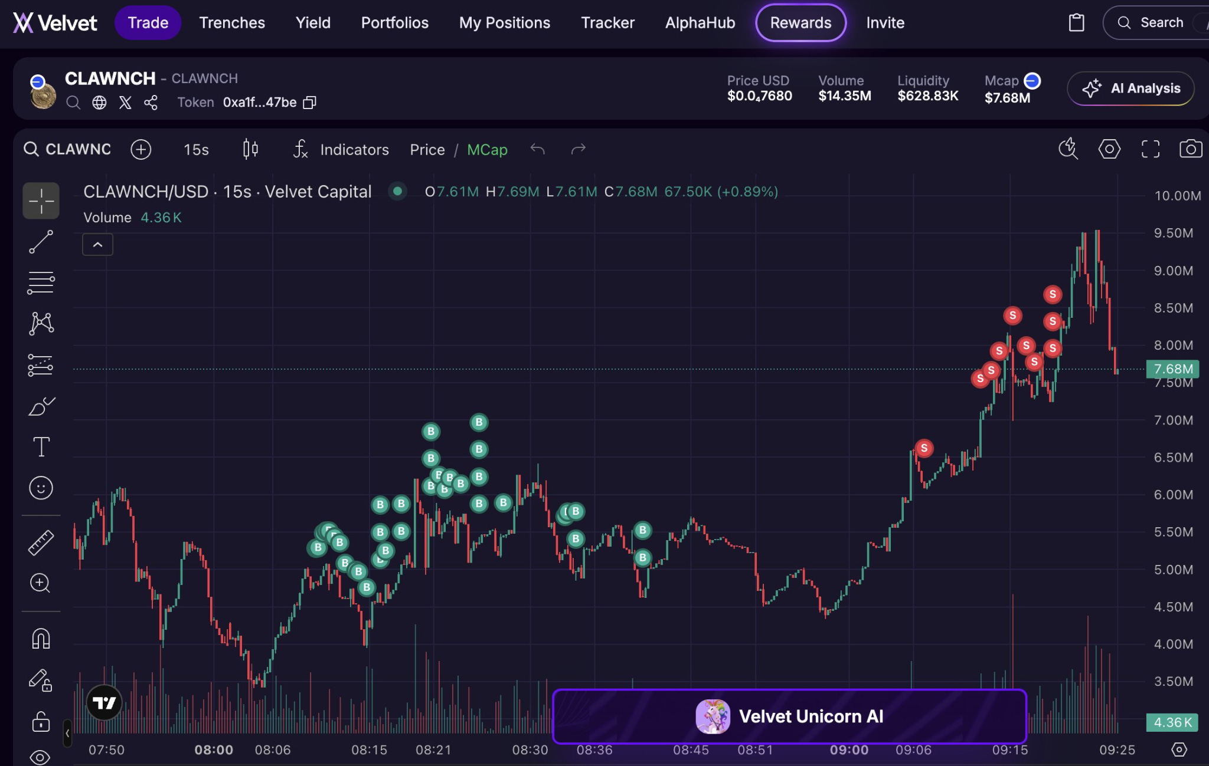The height and width of the screenshot is (766, 1209).
Task: Switch the chart to Price view
Action: coord(427,150)
